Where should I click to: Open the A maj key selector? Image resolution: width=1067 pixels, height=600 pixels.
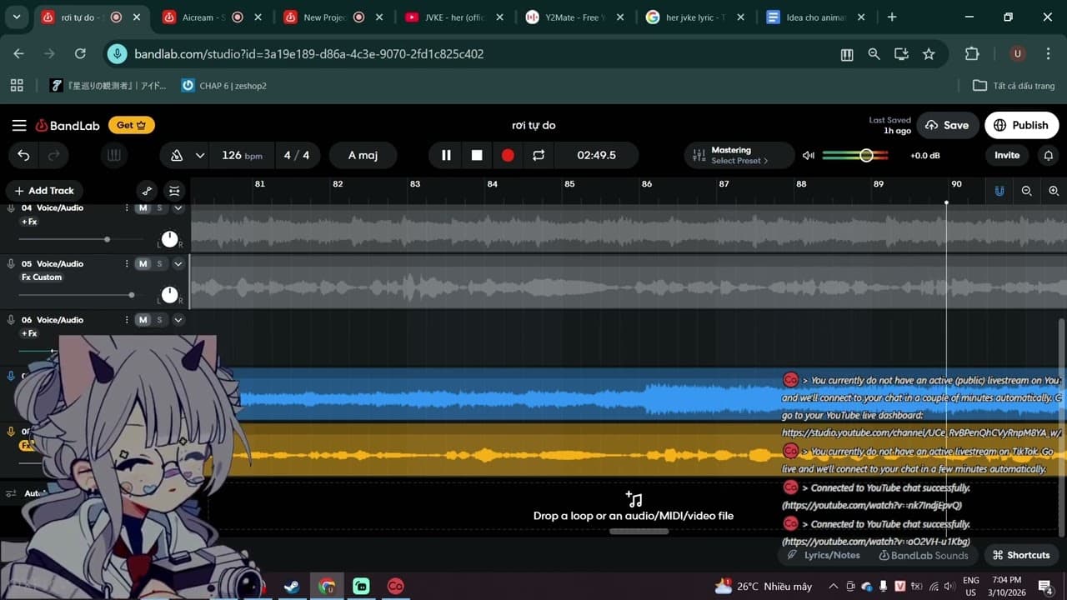tap(363, 155)
